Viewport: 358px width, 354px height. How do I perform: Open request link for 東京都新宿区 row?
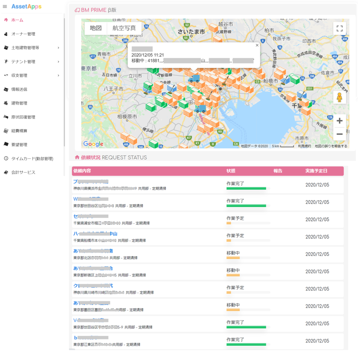[x=93, y=268]
